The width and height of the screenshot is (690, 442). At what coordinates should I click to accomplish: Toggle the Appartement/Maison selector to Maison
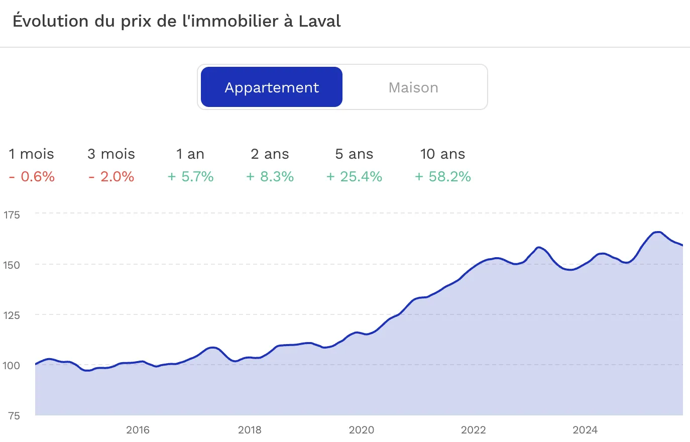(x=413, y=87)
